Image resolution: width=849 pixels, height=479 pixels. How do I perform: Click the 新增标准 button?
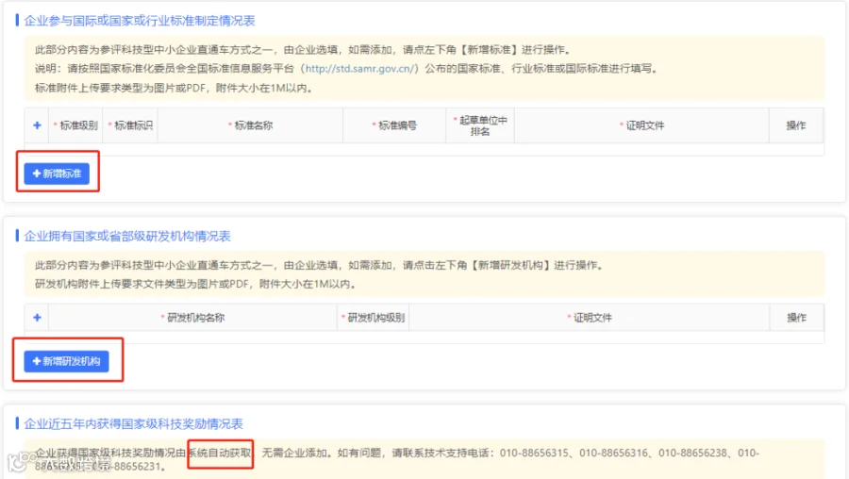(x=57, y=173)
